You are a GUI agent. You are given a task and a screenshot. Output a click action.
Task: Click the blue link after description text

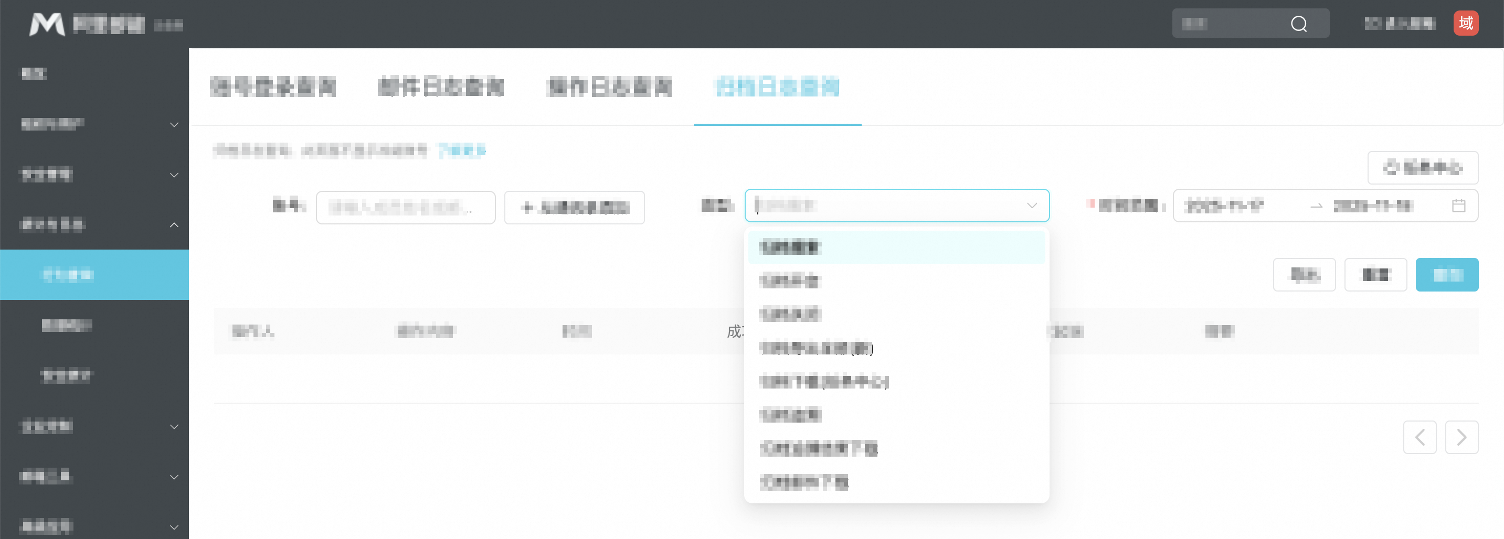click(x=462, y=151)
